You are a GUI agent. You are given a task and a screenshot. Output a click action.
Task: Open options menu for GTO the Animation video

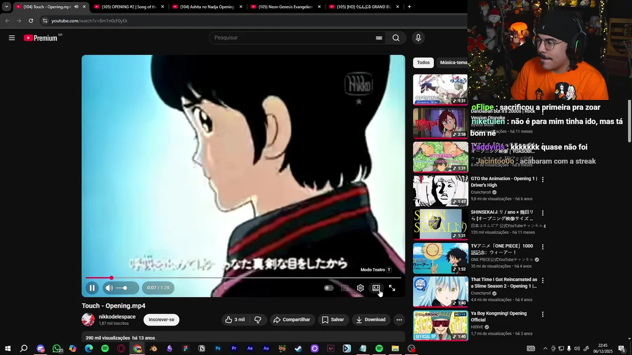point(543,179)
